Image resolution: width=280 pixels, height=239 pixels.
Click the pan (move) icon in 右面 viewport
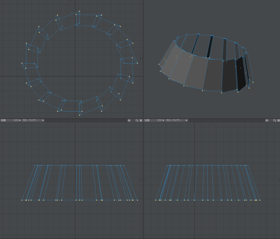click(x=267, y=121)
